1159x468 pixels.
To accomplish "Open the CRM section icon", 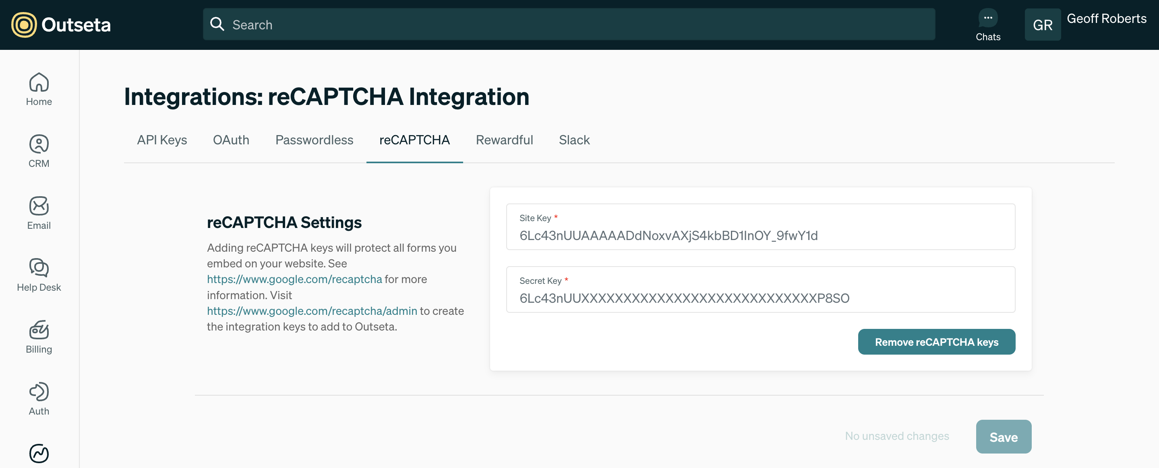I will pos(39,144).
